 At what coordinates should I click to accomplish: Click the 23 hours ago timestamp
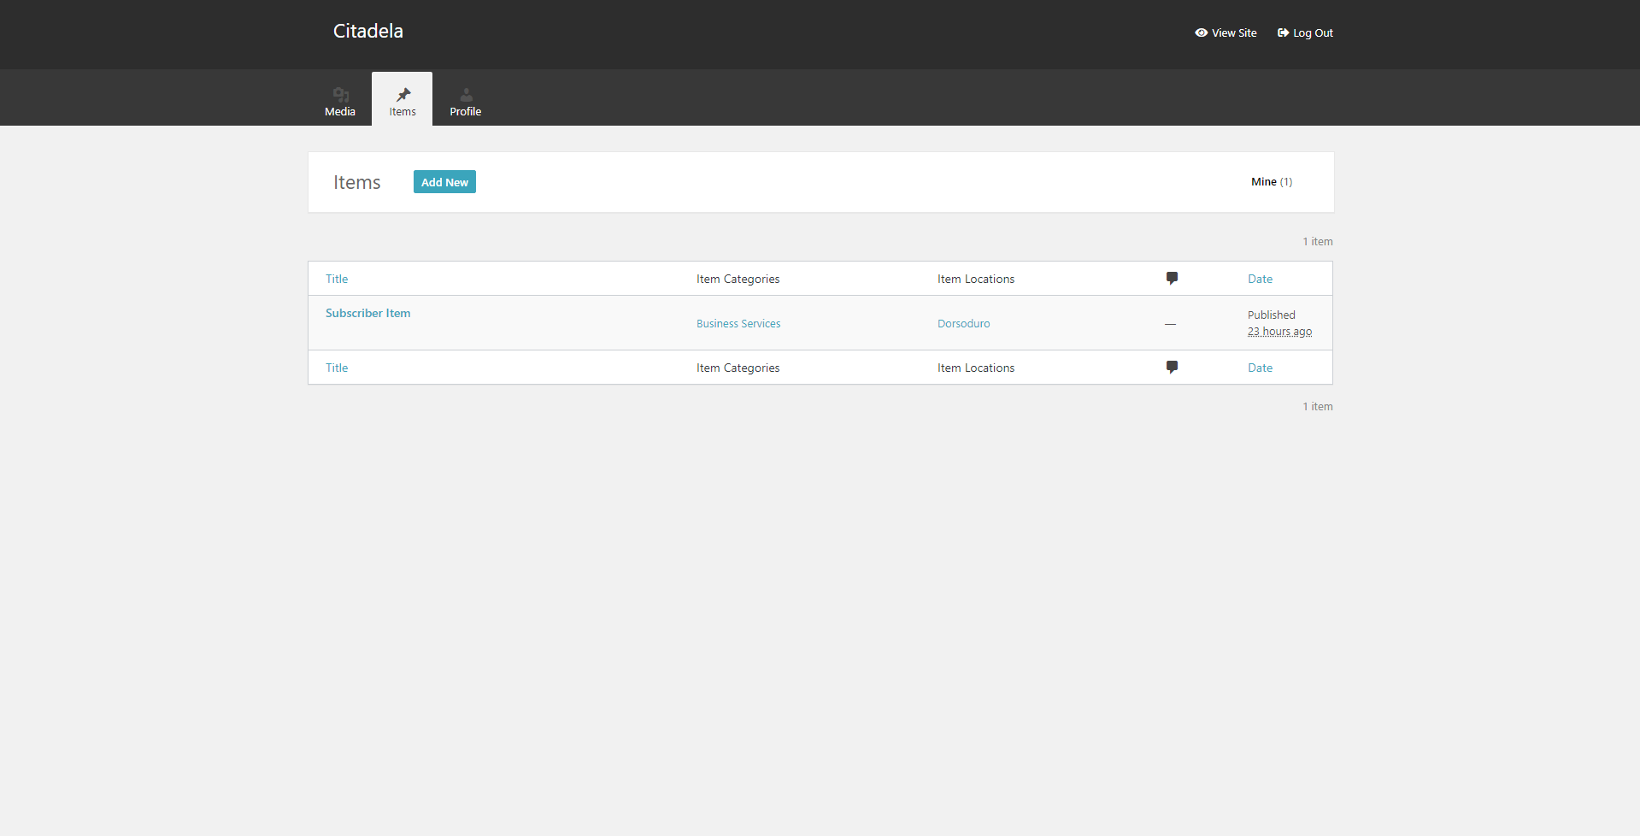click(x=1279, y=332)
